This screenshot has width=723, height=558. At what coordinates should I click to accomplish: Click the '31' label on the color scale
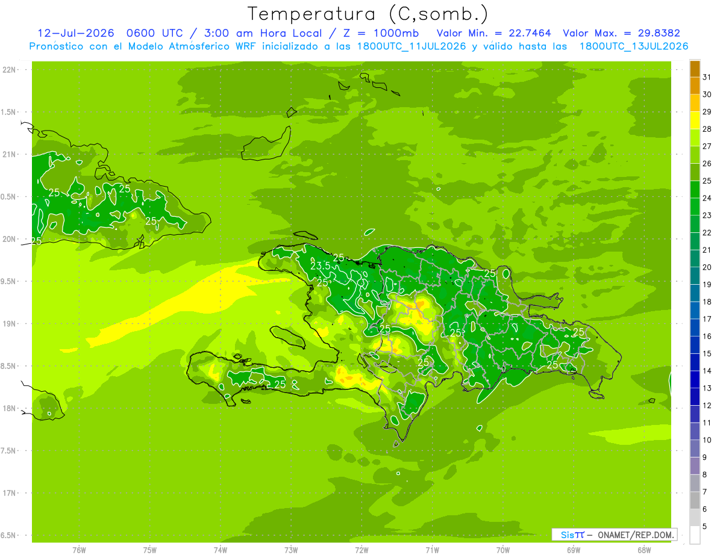pos(707,77)
